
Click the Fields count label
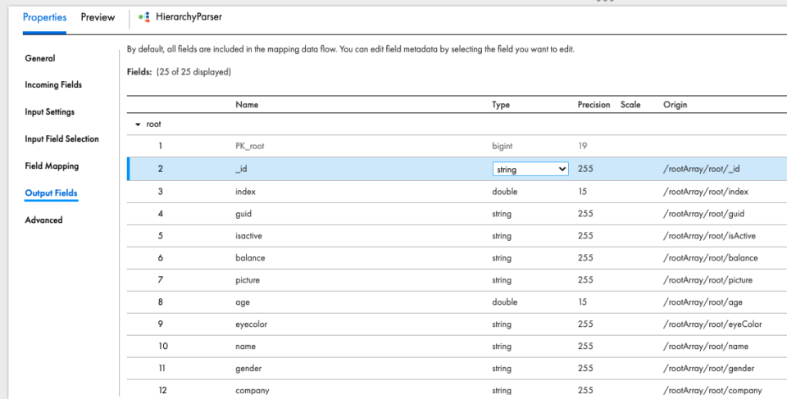pos(180,72)
